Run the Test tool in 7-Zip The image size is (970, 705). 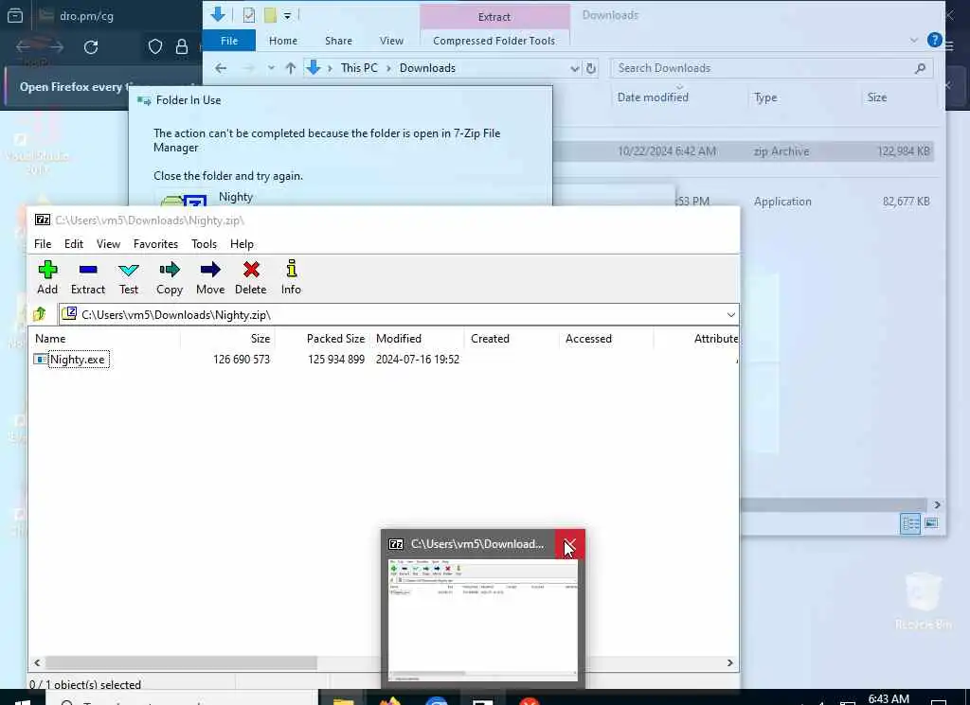coord(129,277)
